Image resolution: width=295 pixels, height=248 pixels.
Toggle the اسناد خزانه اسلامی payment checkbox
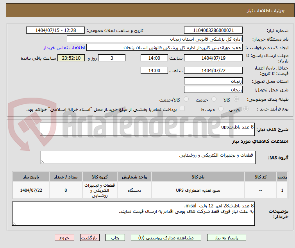click(182, 109)
